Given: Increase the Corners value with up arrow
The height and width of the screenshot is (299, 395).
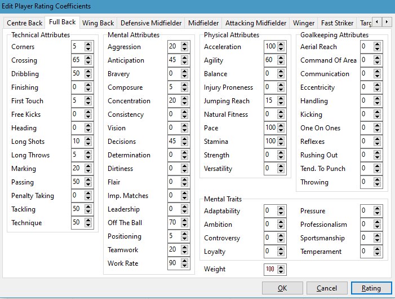Looking at the screenshot, I should pos(88,44).
